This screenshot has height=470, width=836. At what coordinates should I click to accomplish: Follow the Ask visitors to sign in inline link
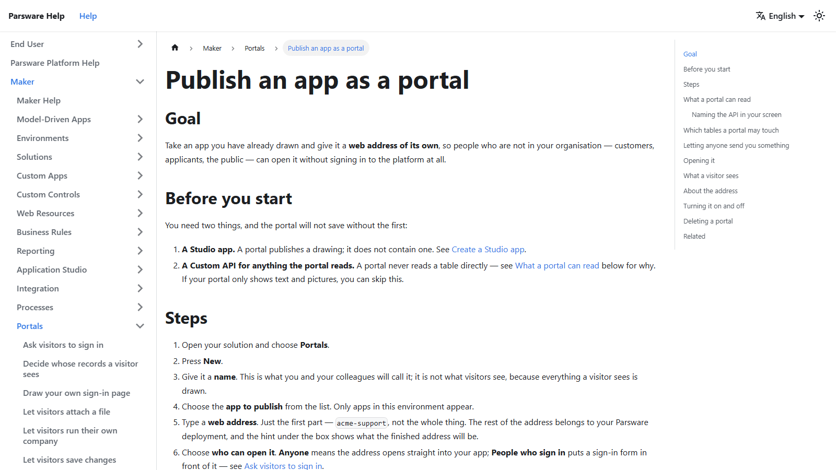[x=283, y=466]
